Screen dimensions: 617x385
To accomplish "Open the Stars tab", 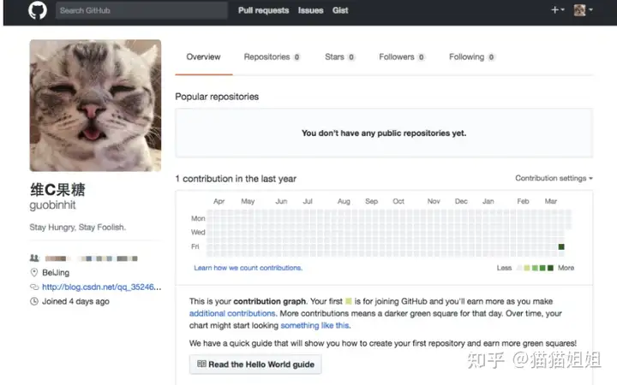I will pos(339,57).
